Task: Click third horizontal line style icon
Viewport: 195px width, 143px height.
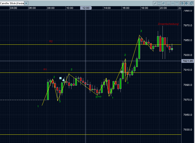Action: 177,3
